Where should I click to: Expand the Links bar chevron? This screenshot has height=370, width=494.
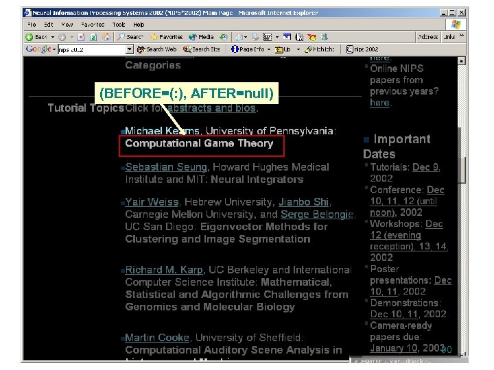coord(462,35)
